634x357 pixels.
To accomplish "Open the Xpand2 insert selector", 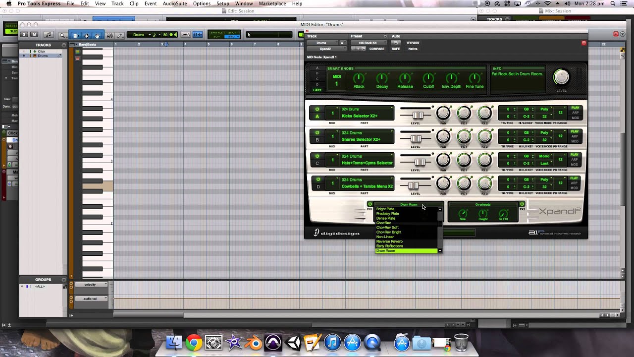I will 326,49.
